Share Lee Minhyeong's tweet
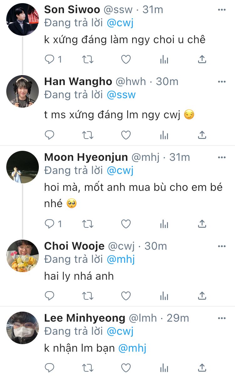 pos(202,367)
